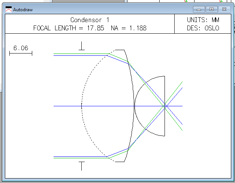Screen dimensions: 235x183
Task: Click the Autodraw title text
Action: [23, 10]
